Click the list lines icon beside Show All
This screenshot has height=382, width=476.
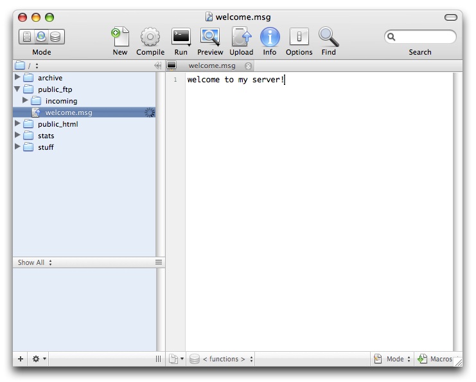click(x=159, y=262)
